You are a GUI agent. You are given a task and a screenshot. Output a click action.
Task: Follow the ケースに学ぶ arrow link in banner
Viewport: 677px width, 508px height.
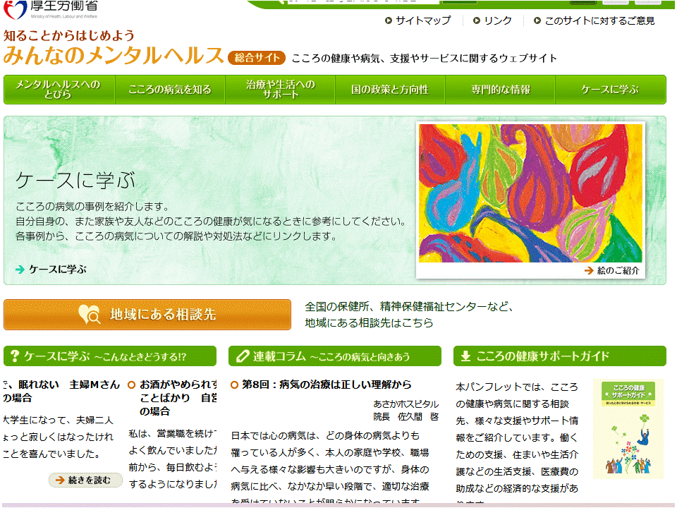tap(56, 269)
